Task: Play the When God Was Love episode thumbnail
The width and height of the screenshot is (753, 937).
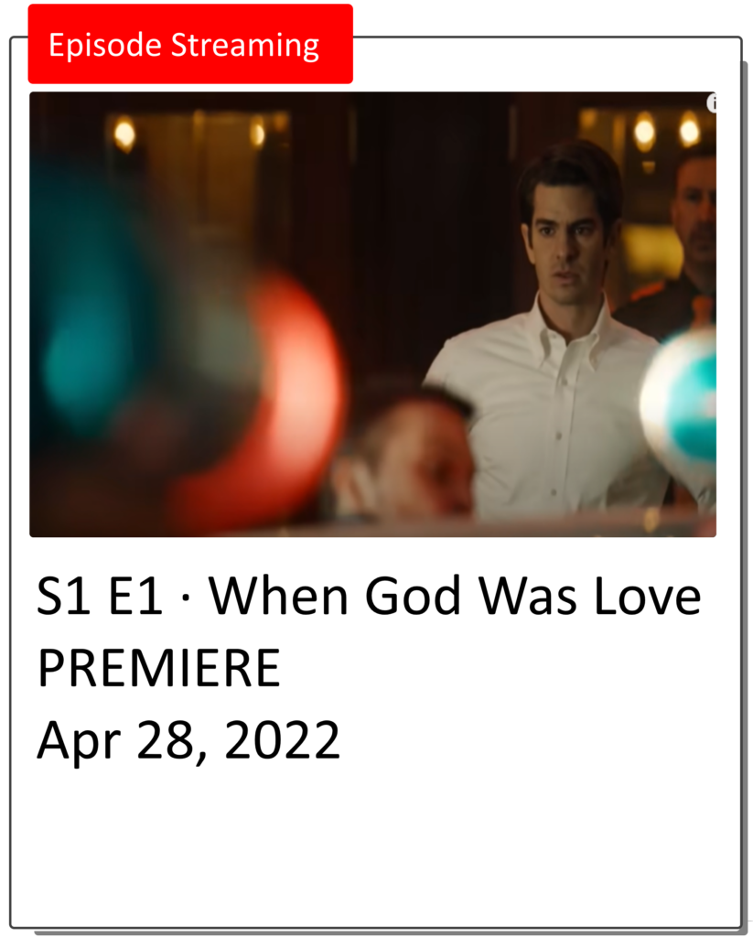Action: 373,315
